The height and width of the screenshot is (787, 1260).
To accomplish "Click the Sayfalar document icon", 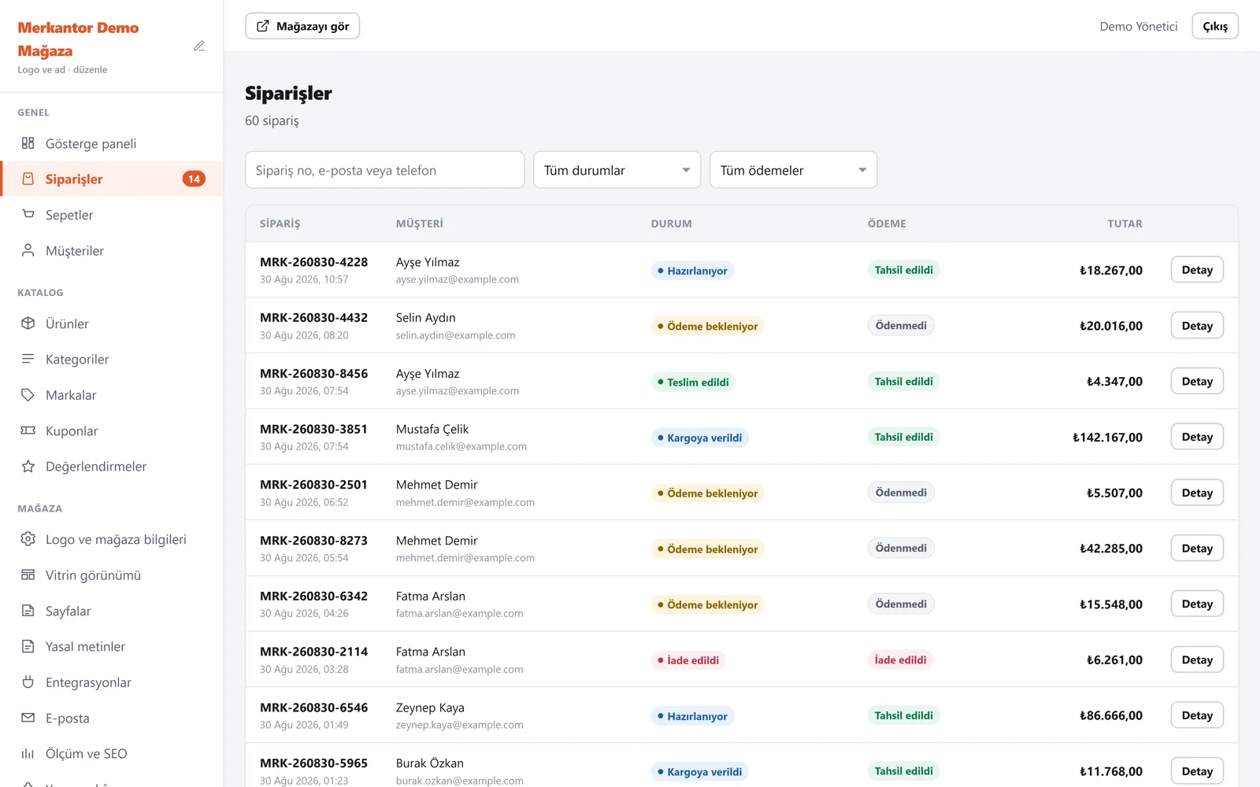I will (x=28, y=611).
